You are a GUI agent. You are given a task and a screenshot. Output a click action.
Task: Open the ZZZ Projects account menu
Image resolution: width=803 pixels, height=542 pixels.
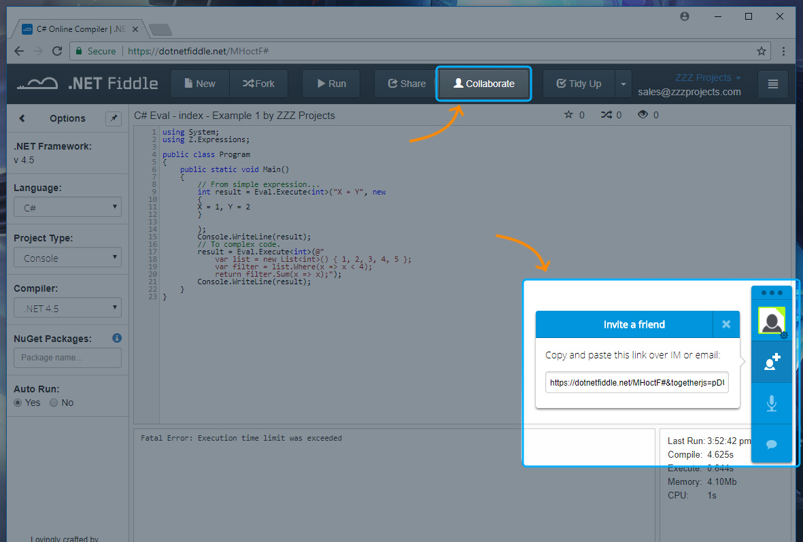[707, 78]
